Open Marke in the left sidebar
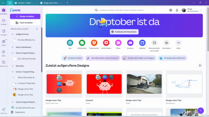Screen dimensions: 209x117 [x=4, y=43]
